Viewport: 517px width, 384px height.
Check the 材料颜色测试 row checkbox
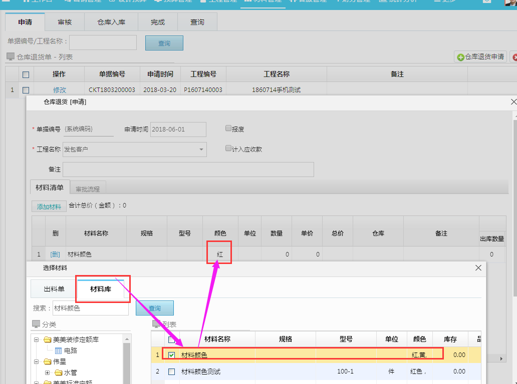coord(172,371)
